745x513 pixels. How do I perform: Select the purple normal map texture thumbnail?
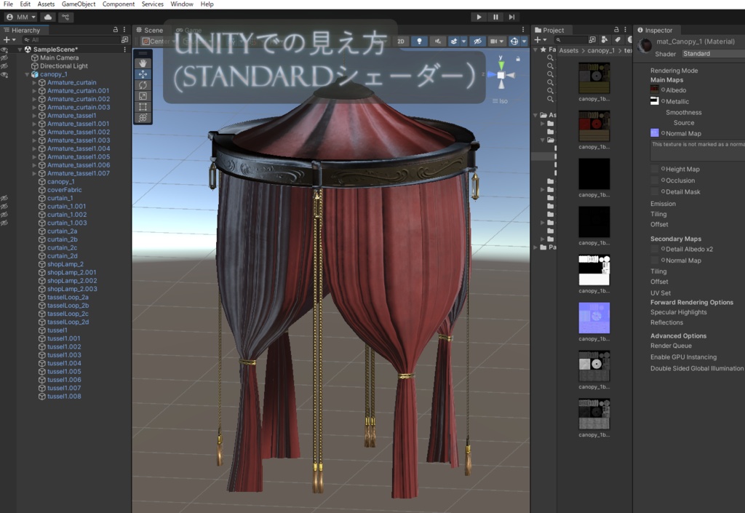tap(594, 318)
